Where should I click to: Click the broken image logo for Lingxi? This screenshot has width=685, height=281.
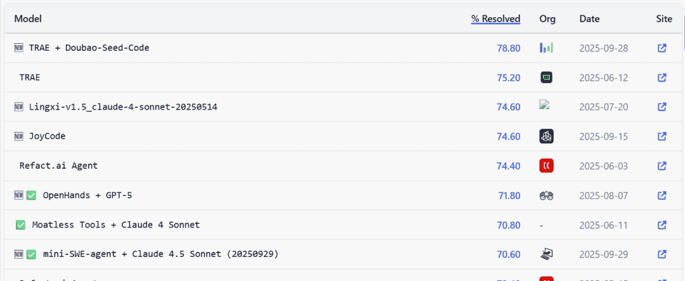coord(544,105)
